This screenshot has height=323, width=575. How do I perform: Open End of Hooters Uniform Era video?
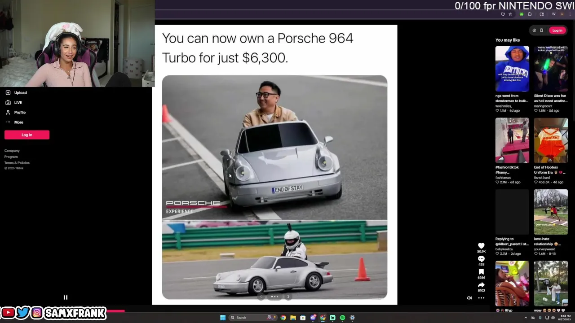[551, 140]
